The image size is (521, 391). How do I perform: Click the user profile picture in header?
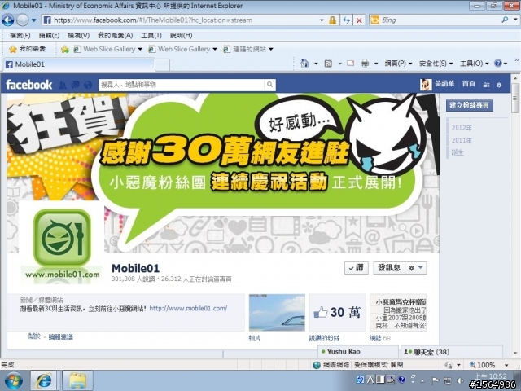426,85
